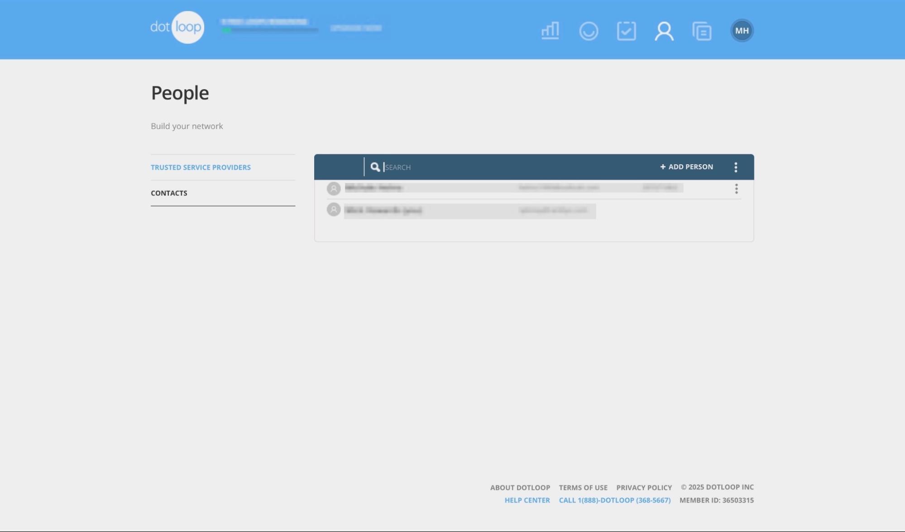Open the Terms of Use link

[x=583, y=487]
